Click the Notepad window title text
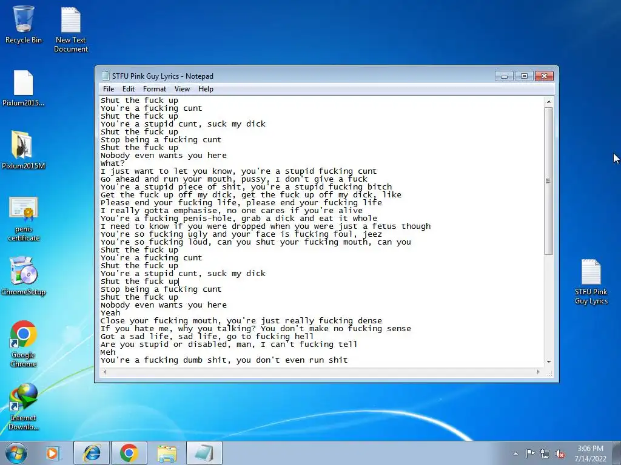The image size is (621, 465). pos(163,76)
